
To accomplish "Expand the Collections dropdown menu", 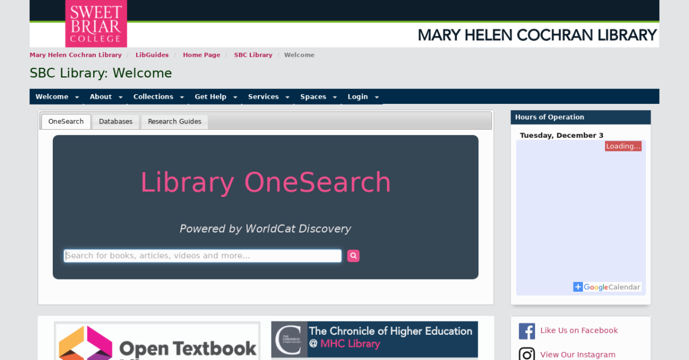I will click(158, 97).
